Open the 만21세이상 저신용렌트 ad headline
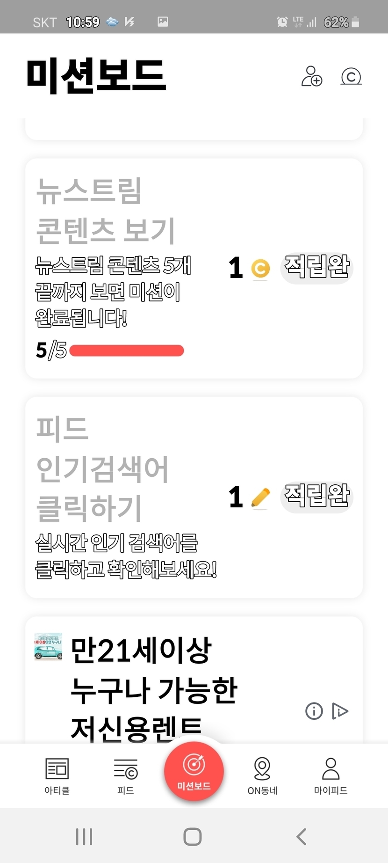388x863 pixels. point(154,688)
